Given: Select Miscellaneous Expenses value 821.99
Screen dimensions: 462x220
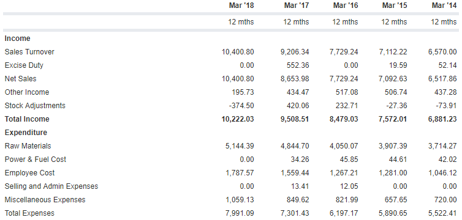Looking at the screenshot, I should (x=347, y=200).
